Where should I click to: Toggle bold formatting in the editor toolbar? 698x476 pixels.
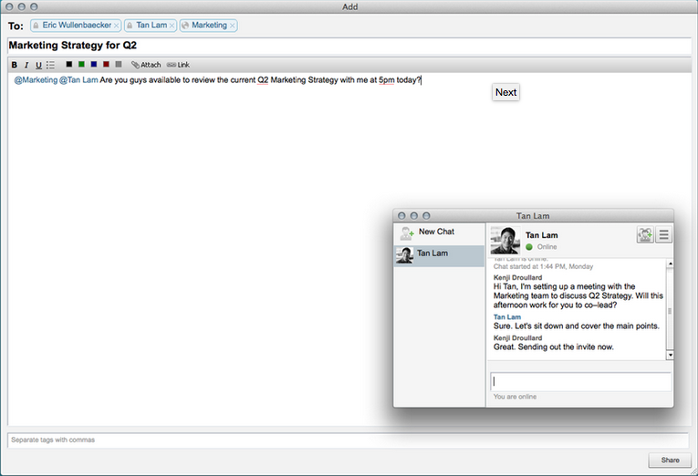(15, 65)
